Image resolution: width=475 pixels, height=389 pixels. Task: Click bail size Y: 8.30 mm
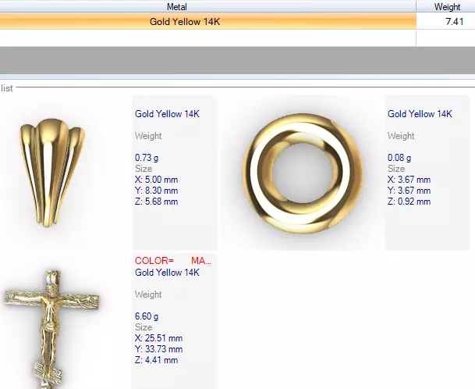point(156,191)
